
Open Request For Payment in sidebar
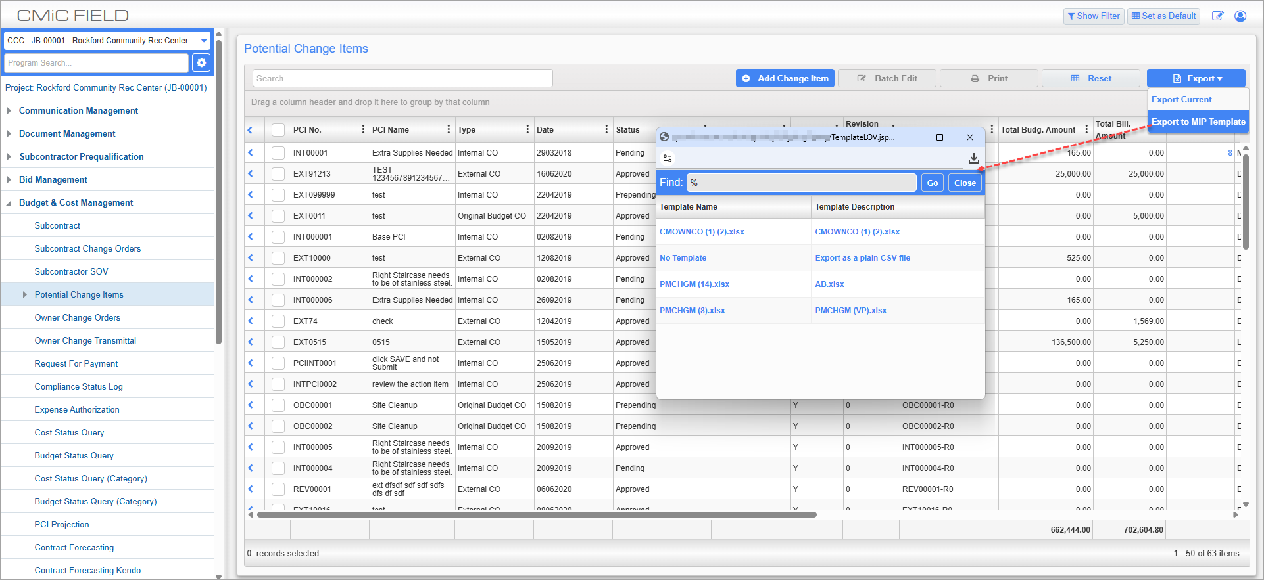(76, 363)
